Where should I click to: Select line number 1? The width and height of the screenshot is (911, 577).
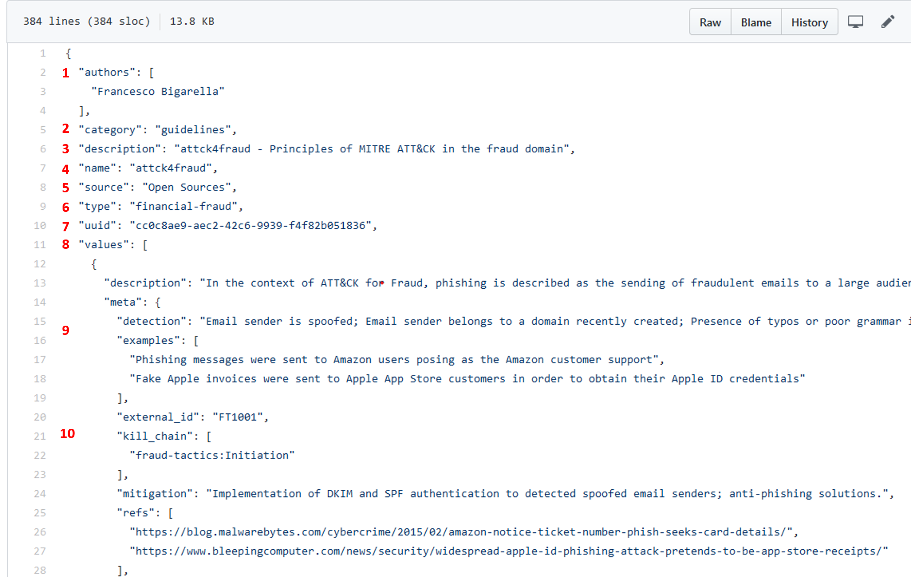(x=43, y=53)
